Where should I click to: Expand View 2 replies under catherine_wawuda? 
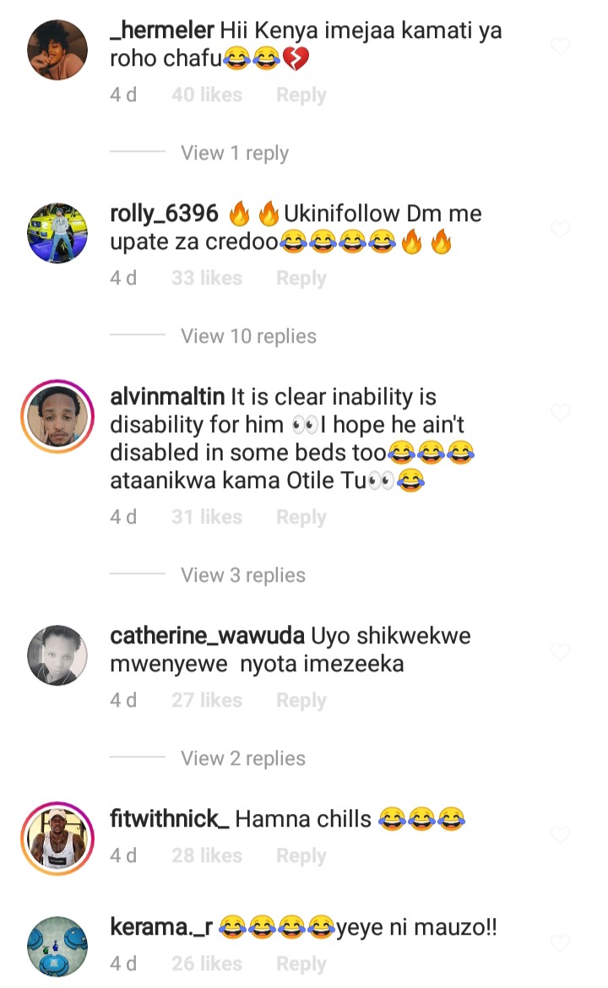242,758
